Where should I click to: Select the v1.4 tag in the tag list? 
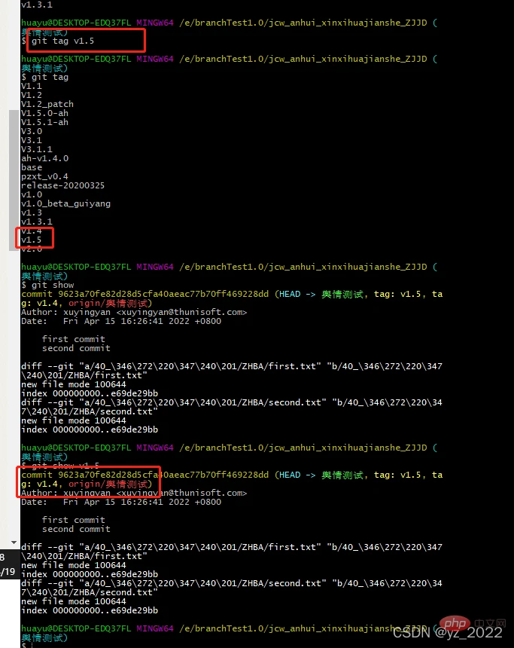coord(32,231)
